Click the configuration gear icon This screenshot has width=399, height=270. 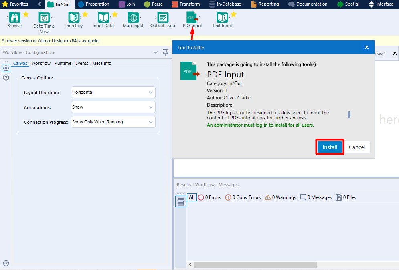click(x=6, y=68)
